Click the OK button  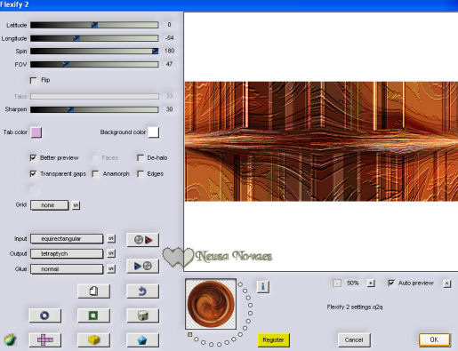[x=434, y=339]
